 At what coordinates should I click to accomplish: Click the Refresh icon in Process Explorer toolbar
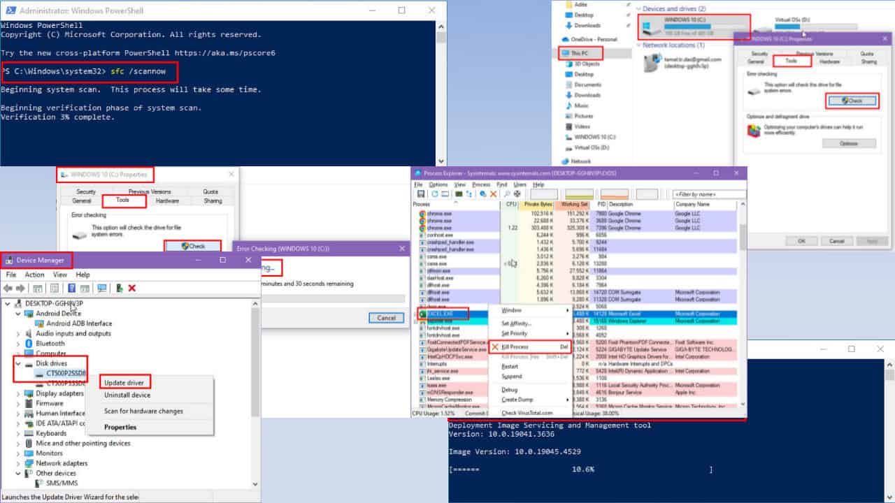point(434,194)
